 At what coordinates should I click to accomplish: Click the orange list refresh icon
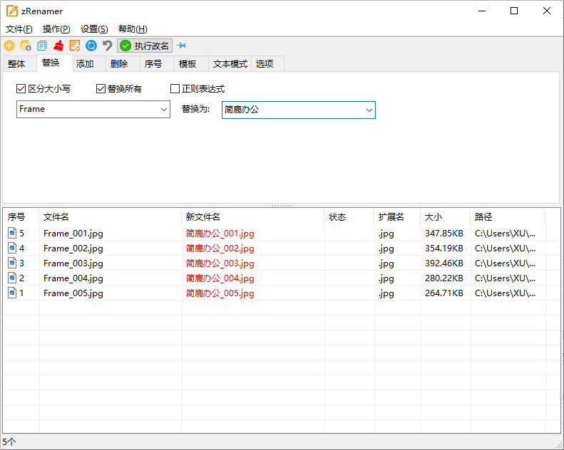click(x=75, y=46)
